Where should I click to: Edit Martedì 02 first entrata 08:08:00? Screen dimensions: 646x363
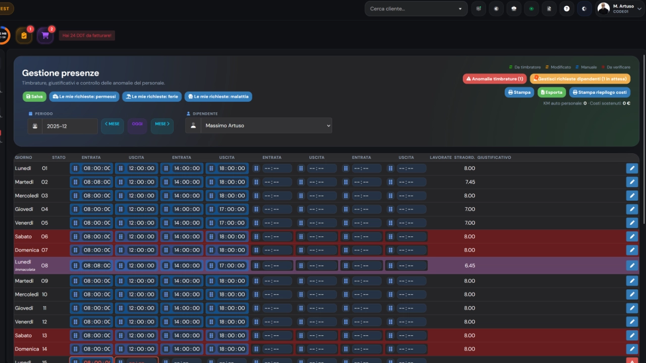click(97, 182)
